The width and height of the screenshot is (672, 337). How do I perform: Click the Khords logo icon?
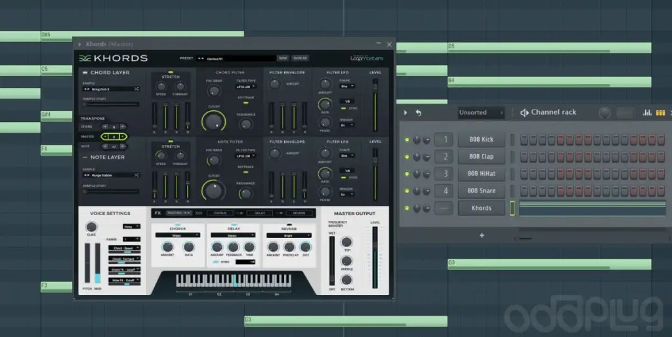coord(85,58)
